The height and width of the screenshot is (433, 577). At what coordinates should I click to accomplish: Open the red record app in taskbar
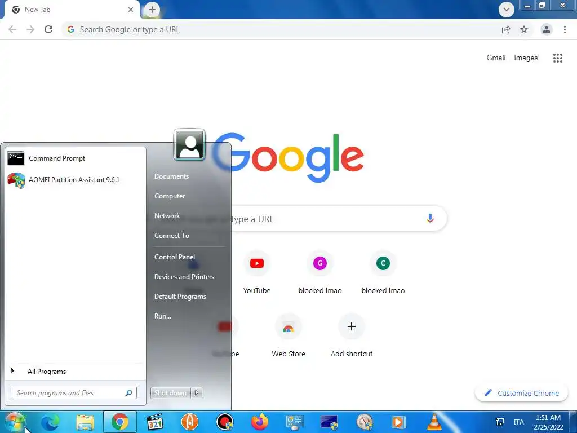[225, 422]
